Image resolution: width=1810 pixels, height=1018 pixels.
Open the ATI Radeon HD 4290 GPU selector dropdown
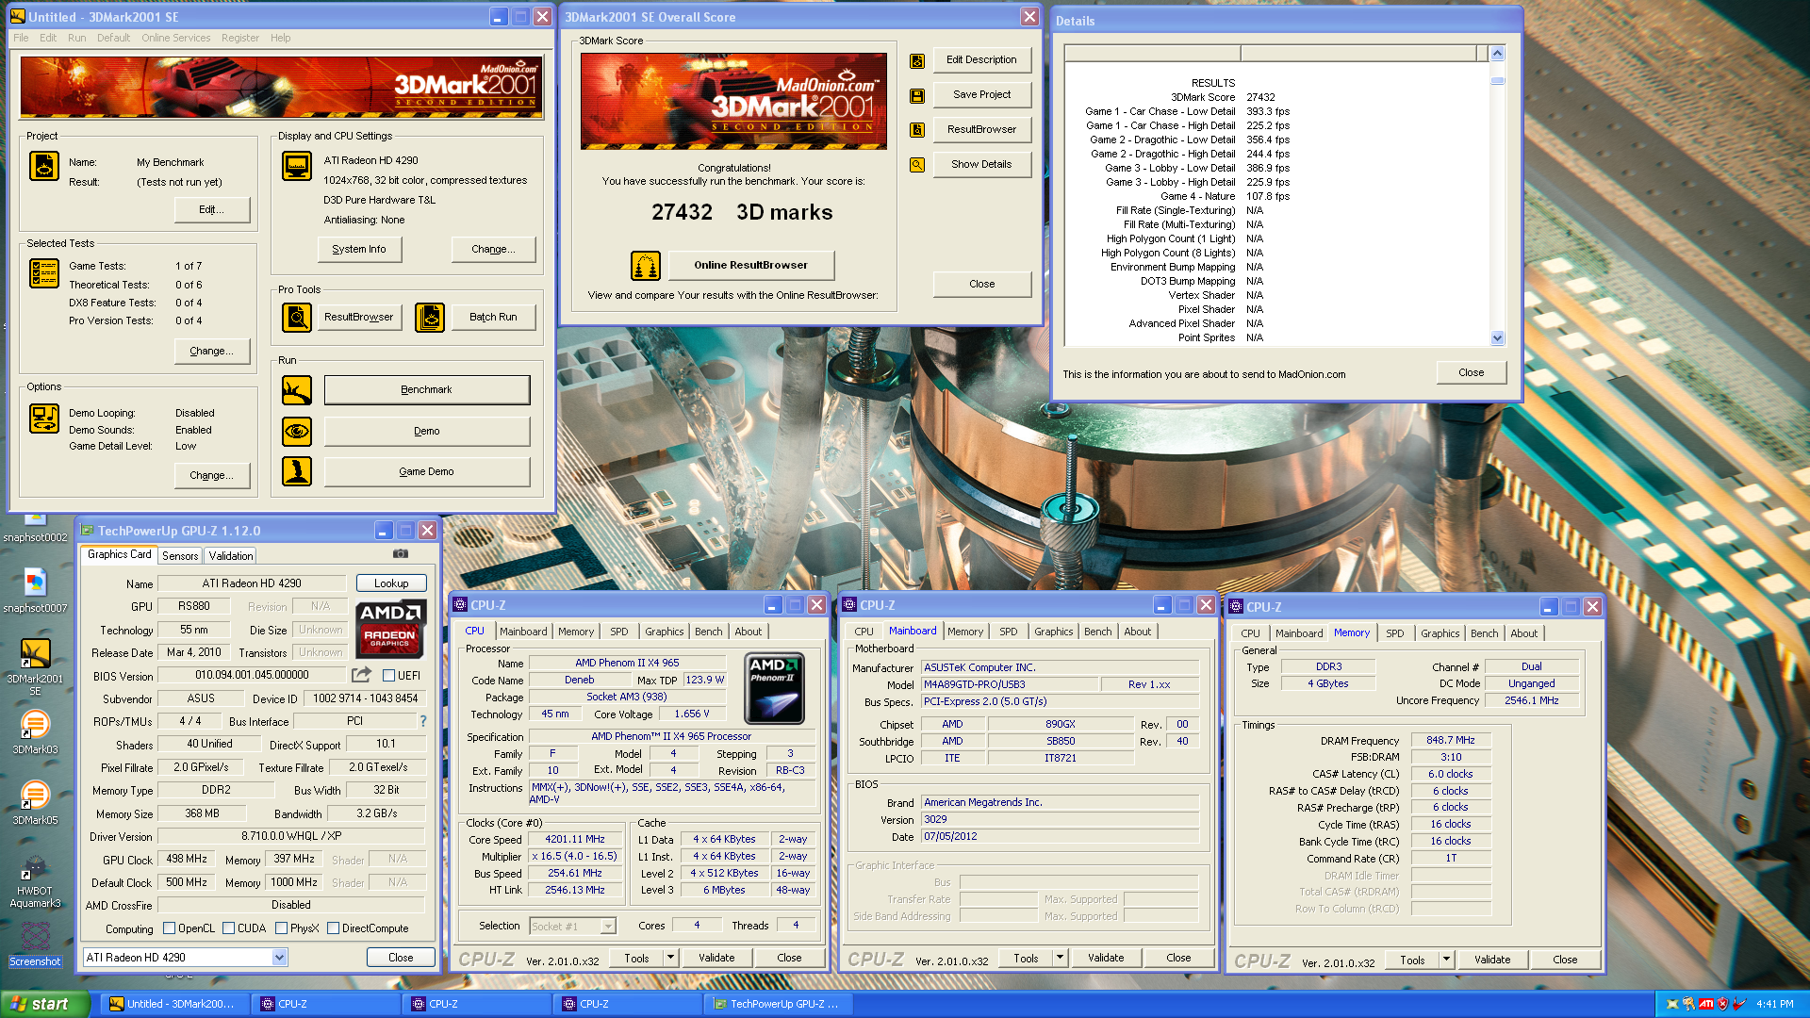(279, 958)
